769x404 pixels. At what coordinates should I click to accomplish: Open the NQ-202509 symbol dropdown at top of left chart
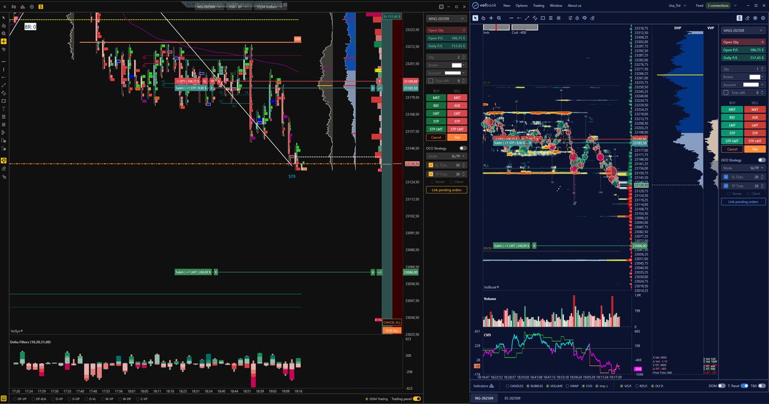pos(210,7)
